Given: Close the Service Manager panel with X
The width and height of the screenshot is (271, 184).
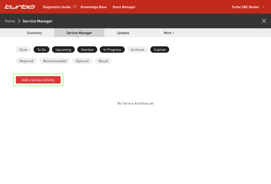Looking at the screenshot, I should 264,21.
